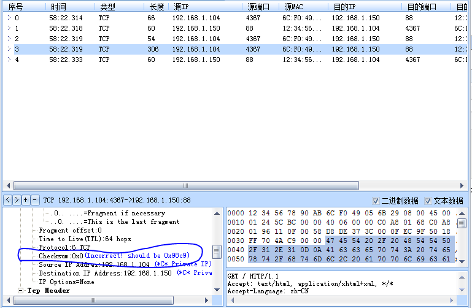The image size is (472, 308).
Task: Select the IP Options=None tree row
Action: click(x=66, y=282)
